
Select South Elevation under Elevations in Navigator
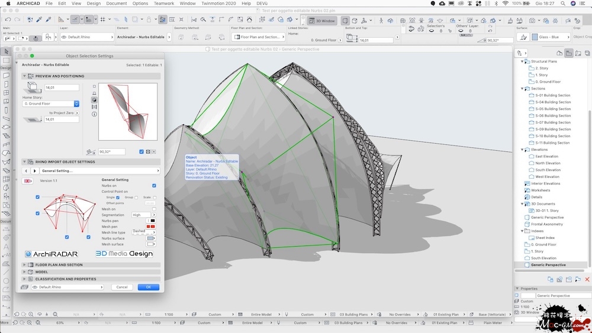548,170
